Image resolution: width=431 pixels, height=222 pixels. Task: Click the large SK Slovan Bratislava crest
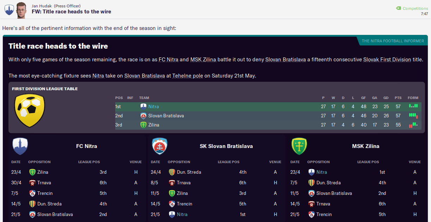point(159,146)
